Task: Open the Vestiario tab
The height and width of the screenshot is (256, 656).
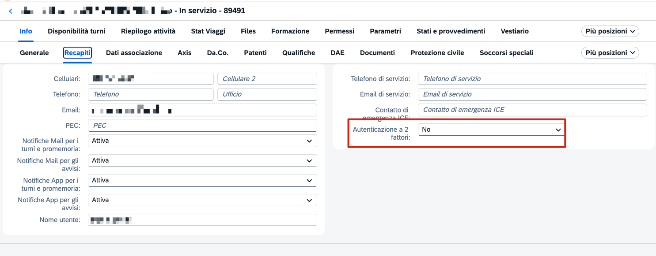Action: pos(515,31)
